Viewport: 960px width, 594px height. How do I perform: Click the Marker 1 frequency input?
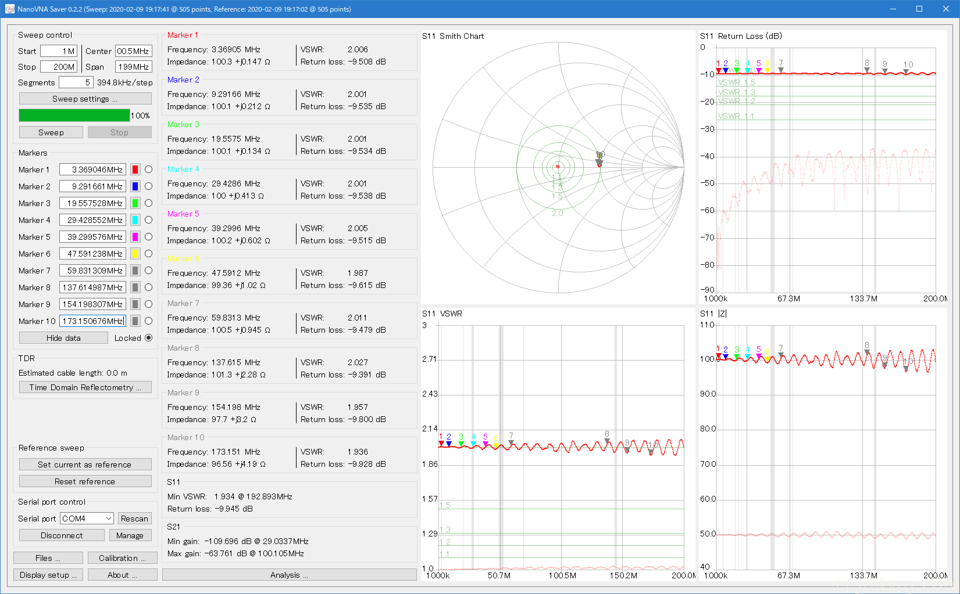tap(92, 170)
